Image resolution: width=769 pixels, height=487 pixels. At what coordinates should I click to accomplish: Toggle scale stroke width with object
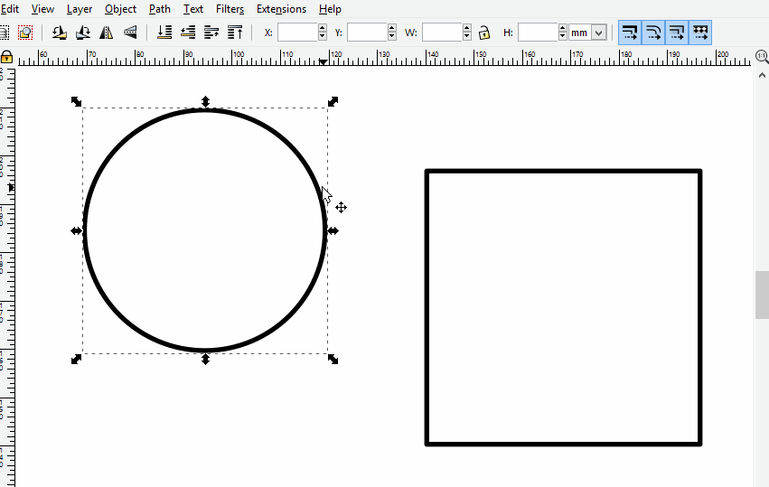[x=630, y=33]
